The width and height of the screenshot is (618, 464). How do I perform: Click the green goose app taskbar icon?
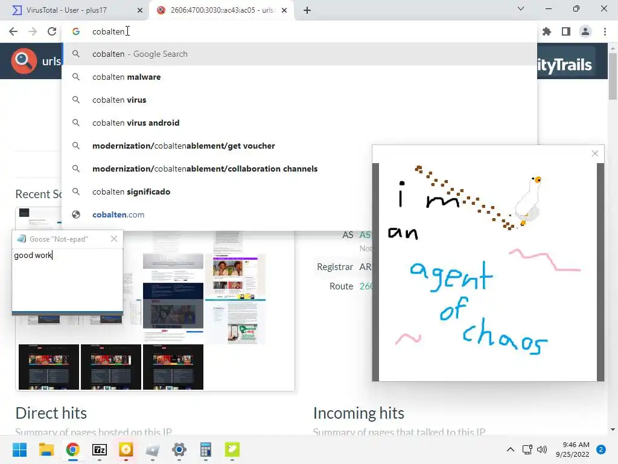click(x=232, y=449)
